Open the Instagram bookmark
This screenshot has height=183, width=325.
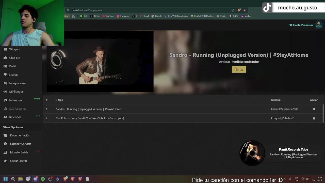pyautogui.click(x=123, y=16)
